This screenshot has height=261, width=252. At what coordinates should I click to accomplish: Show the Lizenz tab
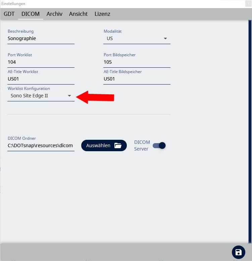tap(102, 14)
